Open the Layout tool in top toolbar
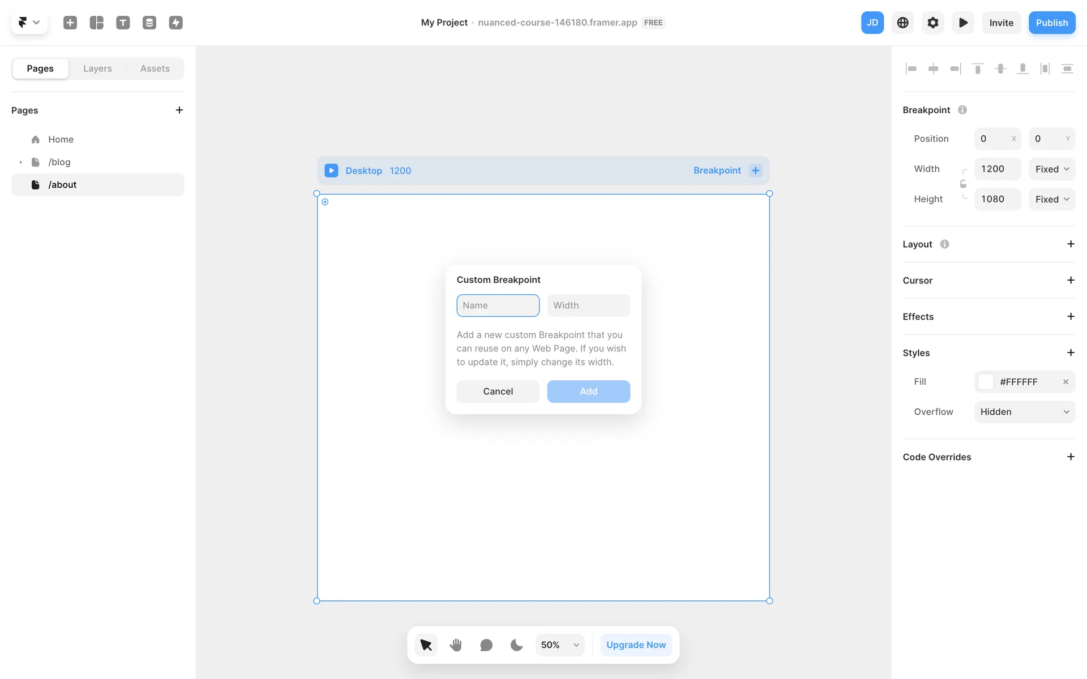The width and height of the screenshot is (1087, 679). pyautogui.click(x=97, y=23)
